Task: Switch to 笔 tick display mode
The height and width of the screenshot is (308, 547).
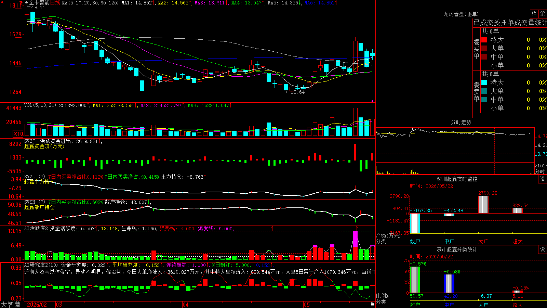Action: point(543,14)
